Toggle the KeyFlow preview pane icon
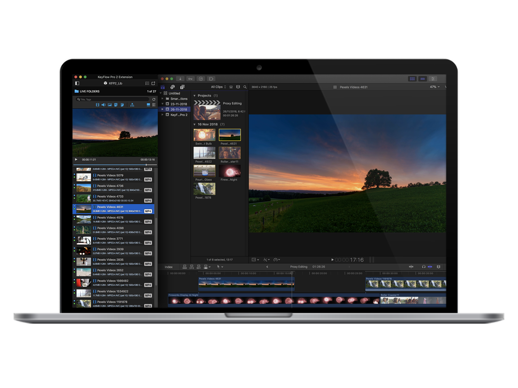The image size is (518, 388). click(148, 105)
